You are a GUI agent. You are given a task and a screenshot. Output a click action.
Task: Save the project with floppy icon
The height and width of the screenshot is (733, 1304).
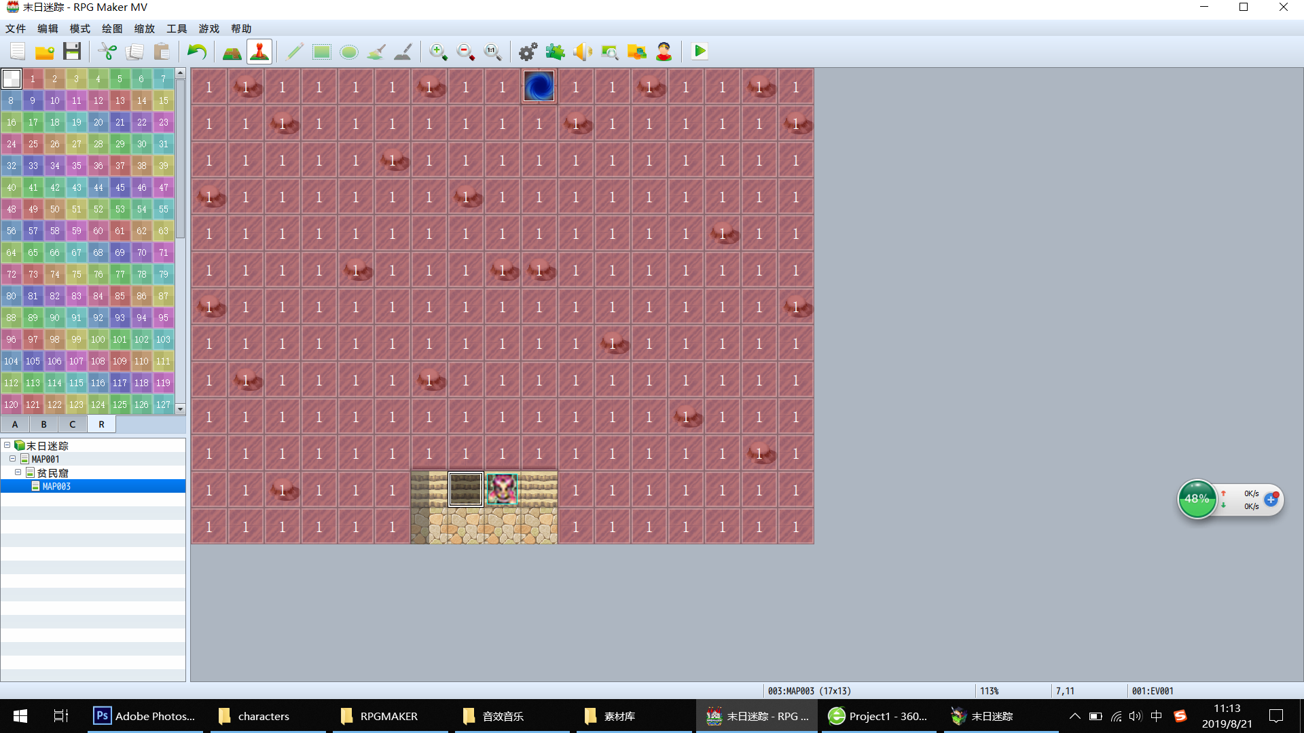click(72, 52)
